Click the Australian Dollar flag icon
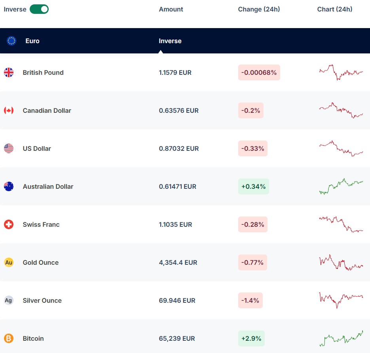Image resolution: width=370 pixels, height=353 pixels. point(9,186)
